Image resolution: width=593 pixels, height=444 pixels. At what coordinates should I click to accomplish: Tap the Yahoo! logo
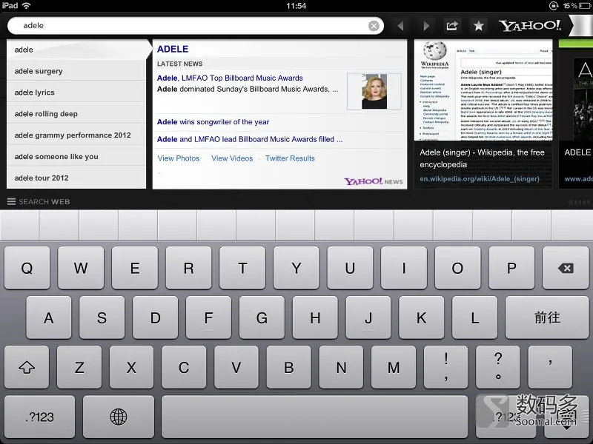click(x=530, y=26)
